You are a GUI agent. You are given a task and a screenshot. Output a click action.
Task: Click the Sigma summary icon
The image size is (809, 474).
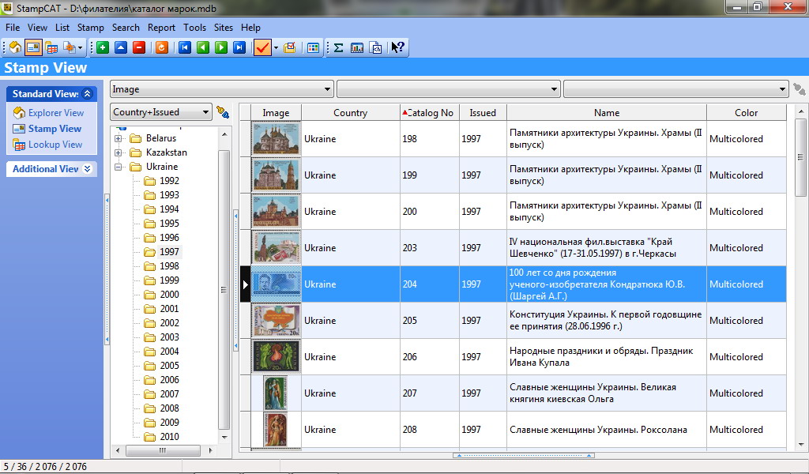click(338, 47)
